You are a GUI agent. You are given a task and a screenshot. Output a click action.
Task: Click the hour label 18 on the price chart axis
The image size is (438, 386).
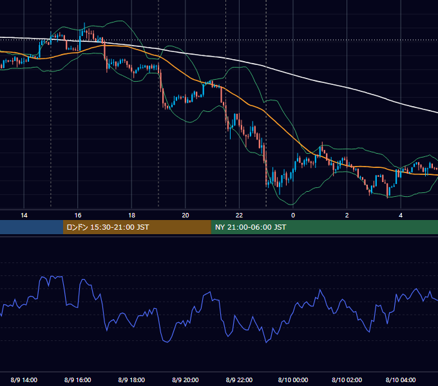(x=131, y=216)
